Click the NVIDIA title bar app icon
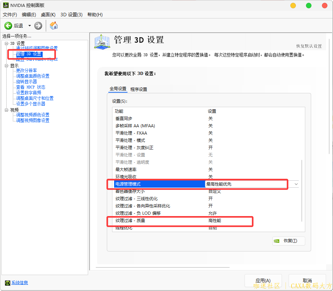 click(x=6, y=5)
